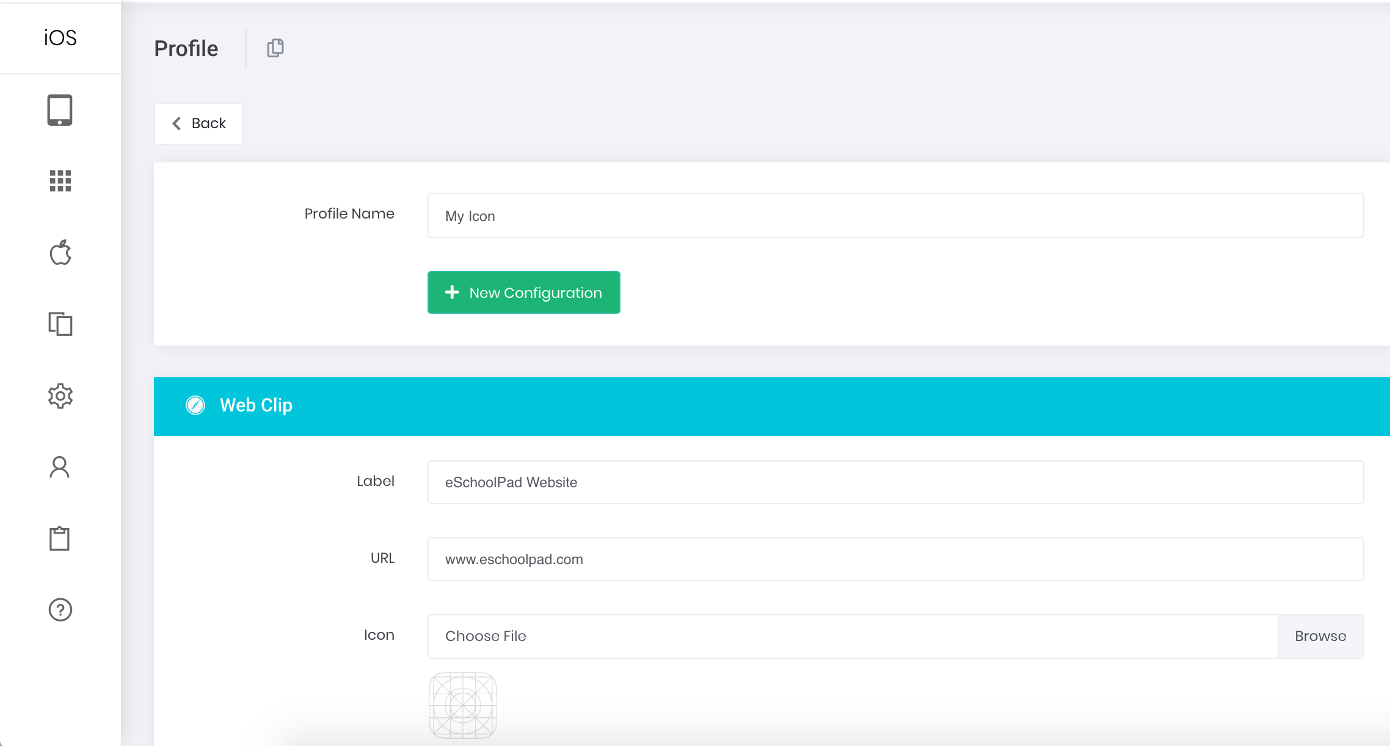Click into the Profile Name field
This screenshot has height=746, width=1390.
pos(895,215)
